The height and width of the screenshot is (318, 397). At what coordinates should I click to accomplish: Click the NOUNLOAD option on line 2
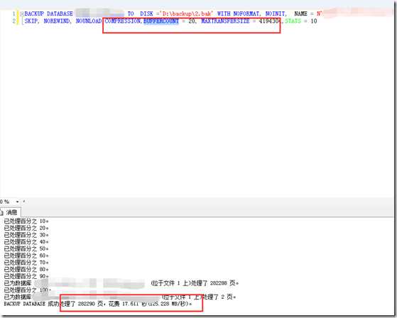pyautogui.click(x=89, y=21)
